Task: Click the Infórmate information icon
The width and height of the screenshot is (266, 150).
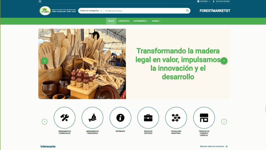Action: (120, 118)
